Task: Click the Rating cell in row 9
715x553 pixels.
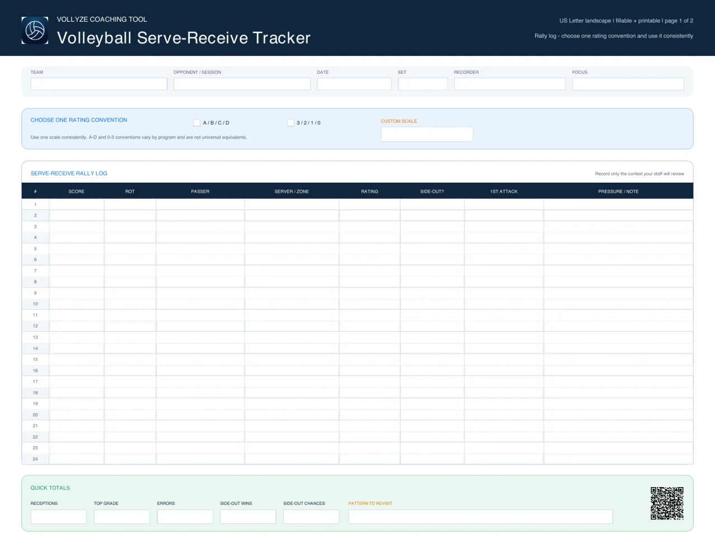Action: [370, 293]
